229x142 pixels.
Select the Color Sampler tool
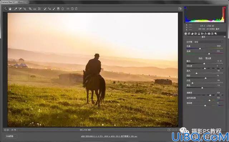point(20,9)
